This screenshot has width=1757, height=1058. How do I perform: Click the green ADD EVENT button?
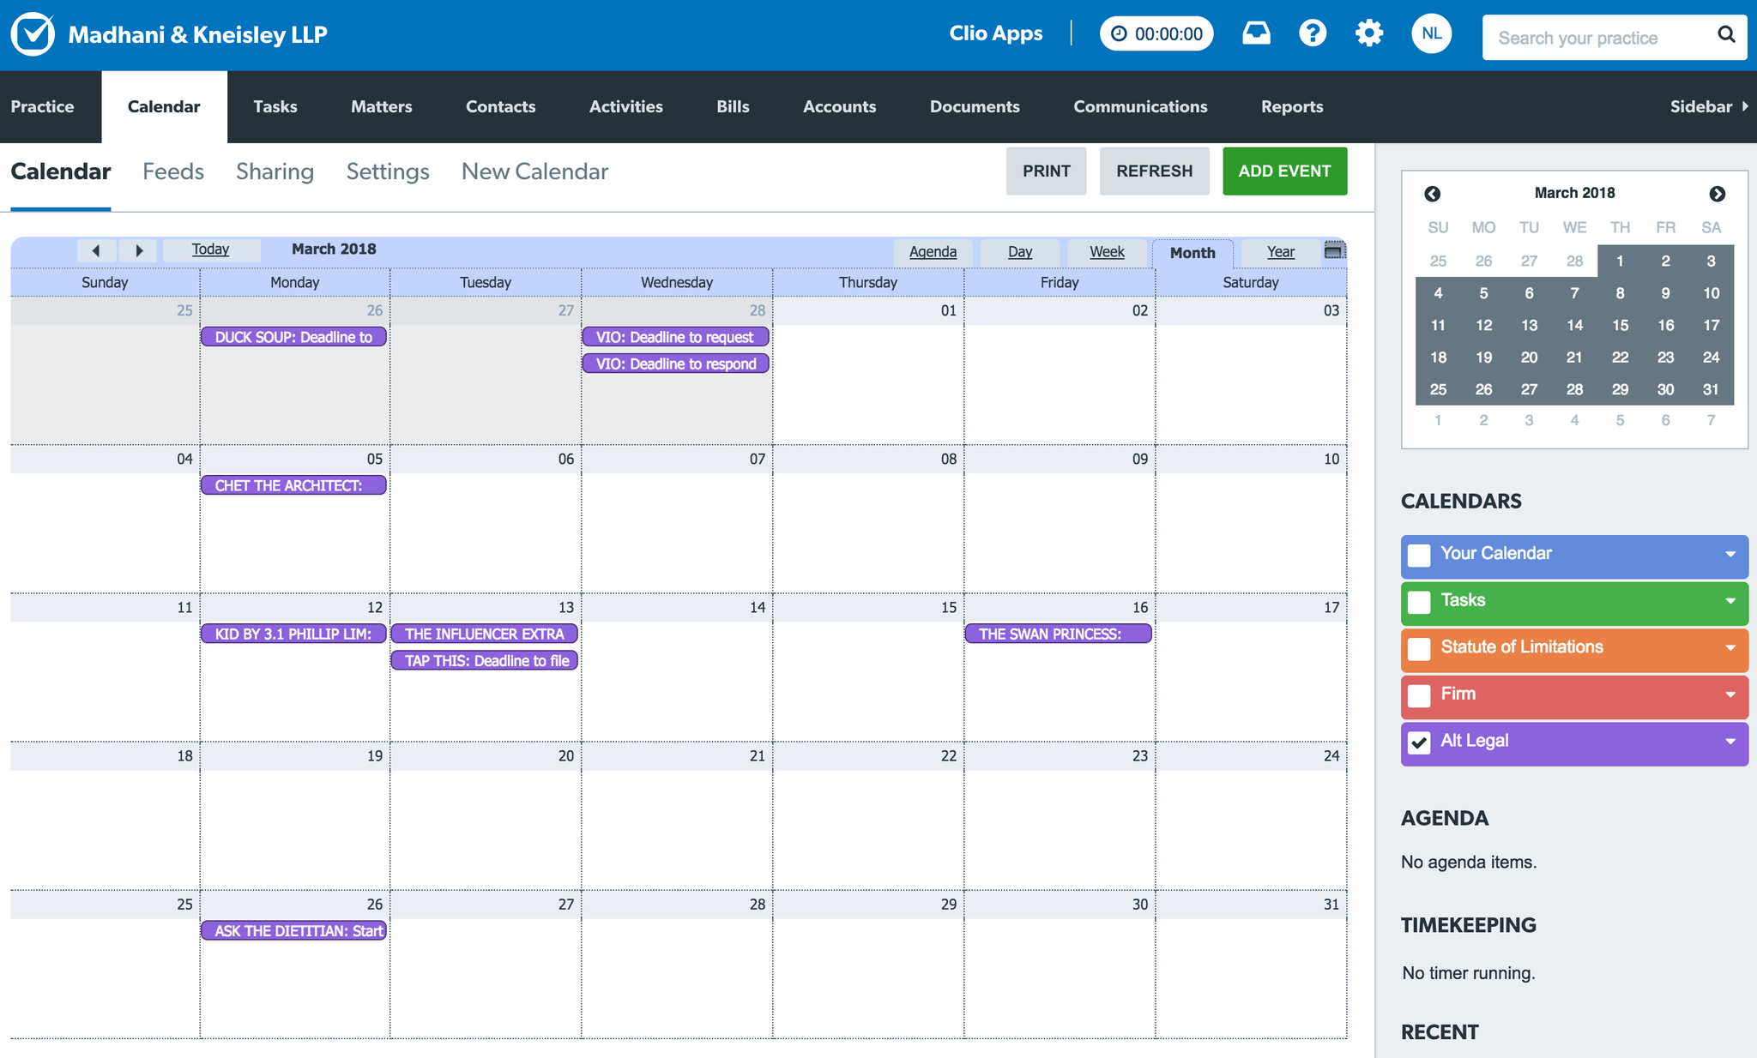(1284, 171)
